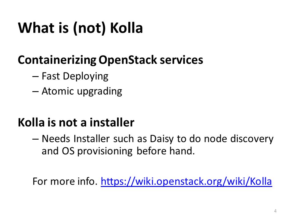294x221 pixels.
Task: Click the slide number 4
Action: pos(275,211)
